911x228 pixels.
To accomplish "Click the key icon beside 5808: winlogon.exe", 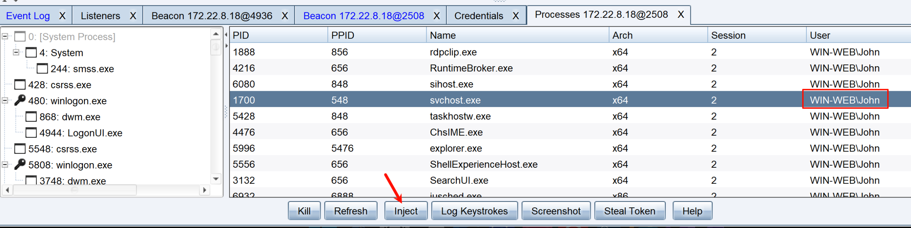I will tap(20, 165).
